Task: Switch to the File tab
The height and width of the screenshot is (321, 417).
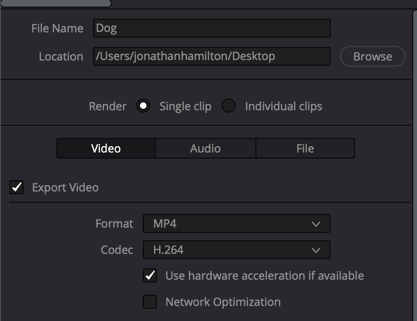Action: (305, 148)
